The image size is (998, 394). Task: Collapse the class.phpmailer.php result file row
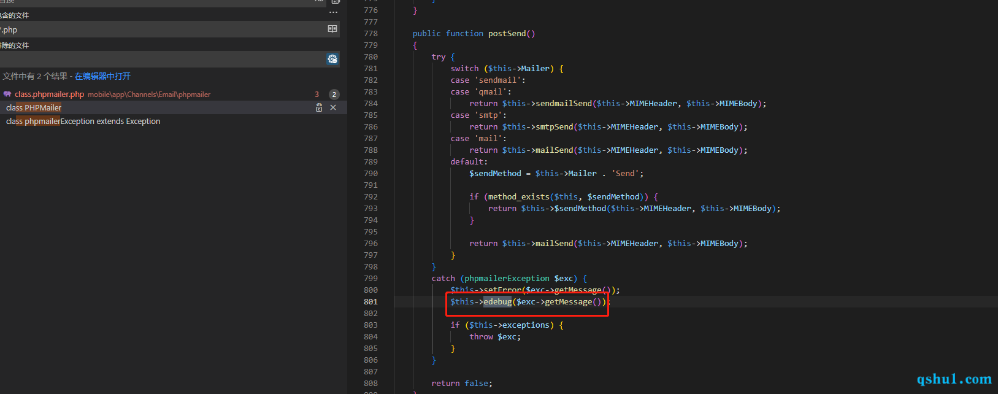click(x=174, y=94)
